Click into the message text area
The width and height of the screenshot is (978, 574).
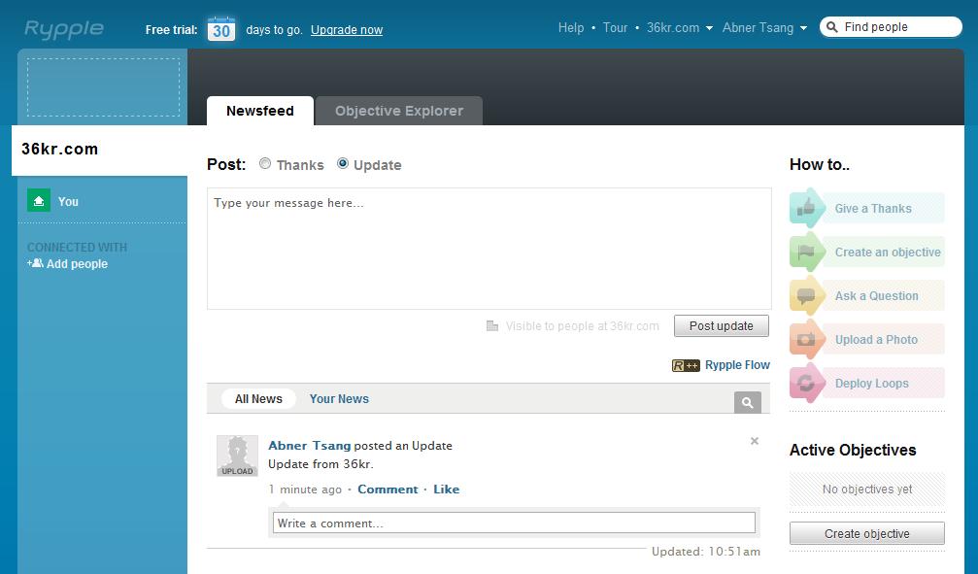[x=489, y=249]
